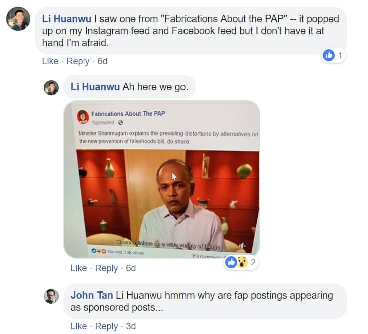
Task: Like John Tan's comment
Action: 79,326
